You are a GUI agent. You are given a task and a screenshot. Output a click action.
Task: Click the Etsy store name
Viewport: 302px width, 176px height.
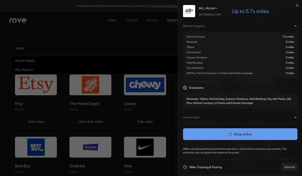click(19, 104)
